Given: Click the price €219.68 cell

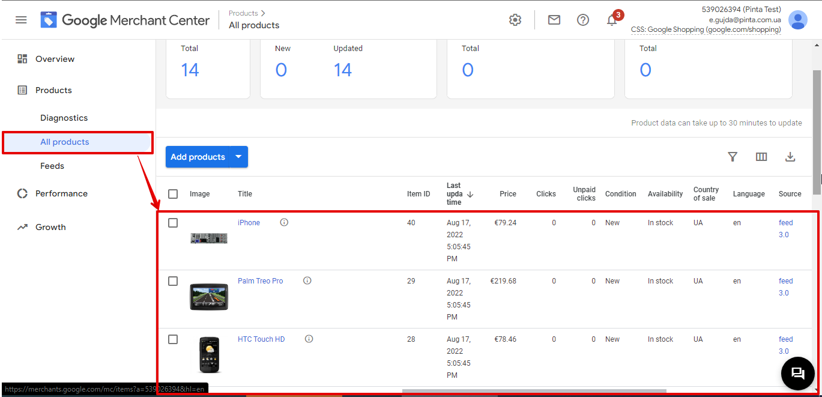Looking at the screenshot, I should 503,281.
